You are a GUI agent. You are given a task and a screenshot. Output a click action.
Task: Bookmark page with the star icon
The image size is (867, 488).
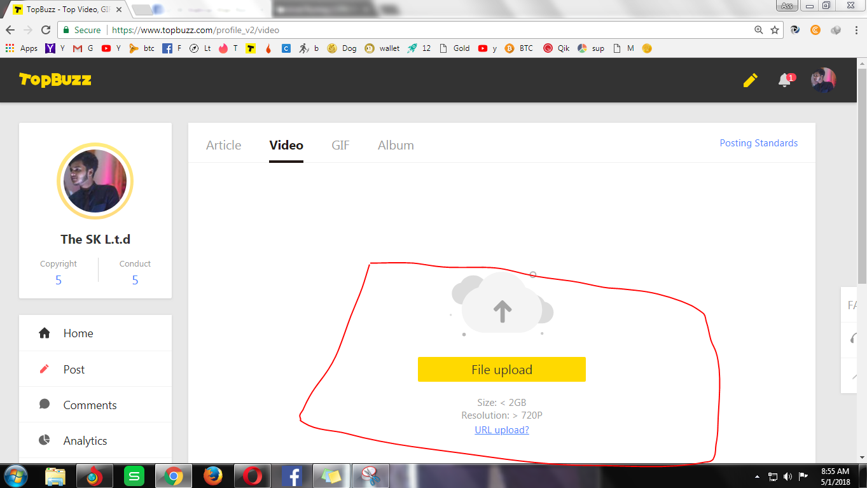pos(775,30)
